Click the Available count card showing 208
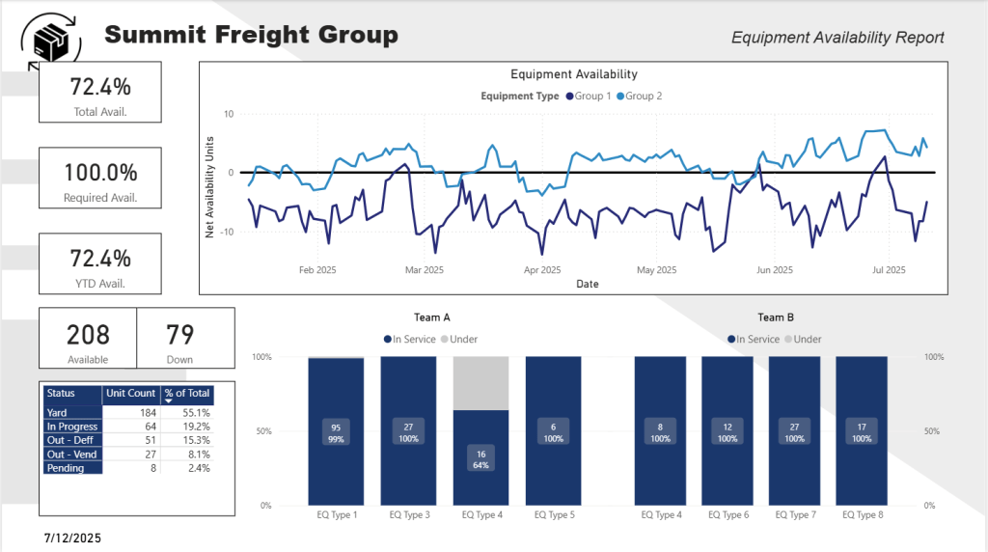This screenshot has height=552, width=988. [88, 338]
